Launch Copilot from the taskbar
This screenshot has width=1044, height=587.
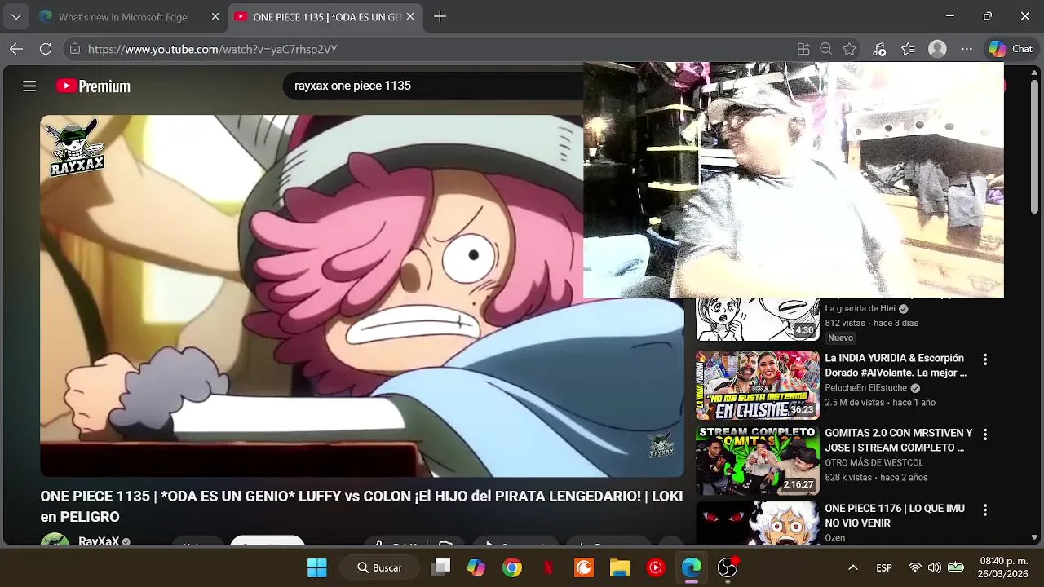coord(476,567)
